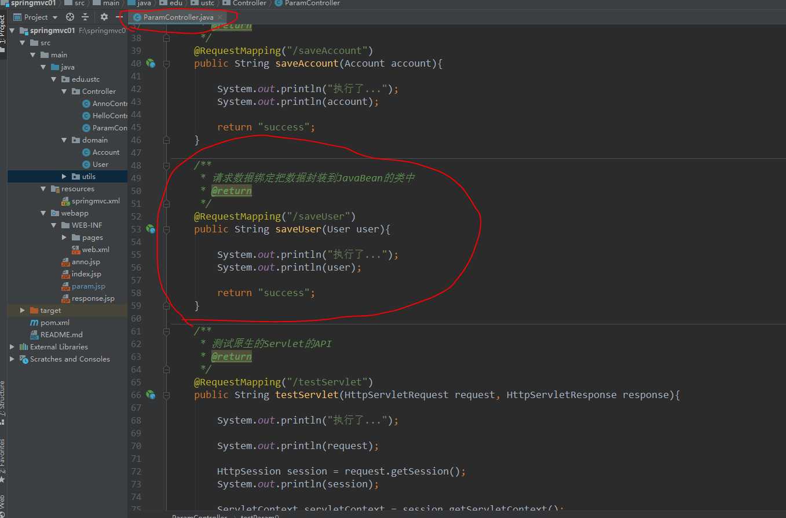Click the Spring gutter icon on line 40
Image resolution: width=786 pixels, height=518 pixels.
(151, 63)
